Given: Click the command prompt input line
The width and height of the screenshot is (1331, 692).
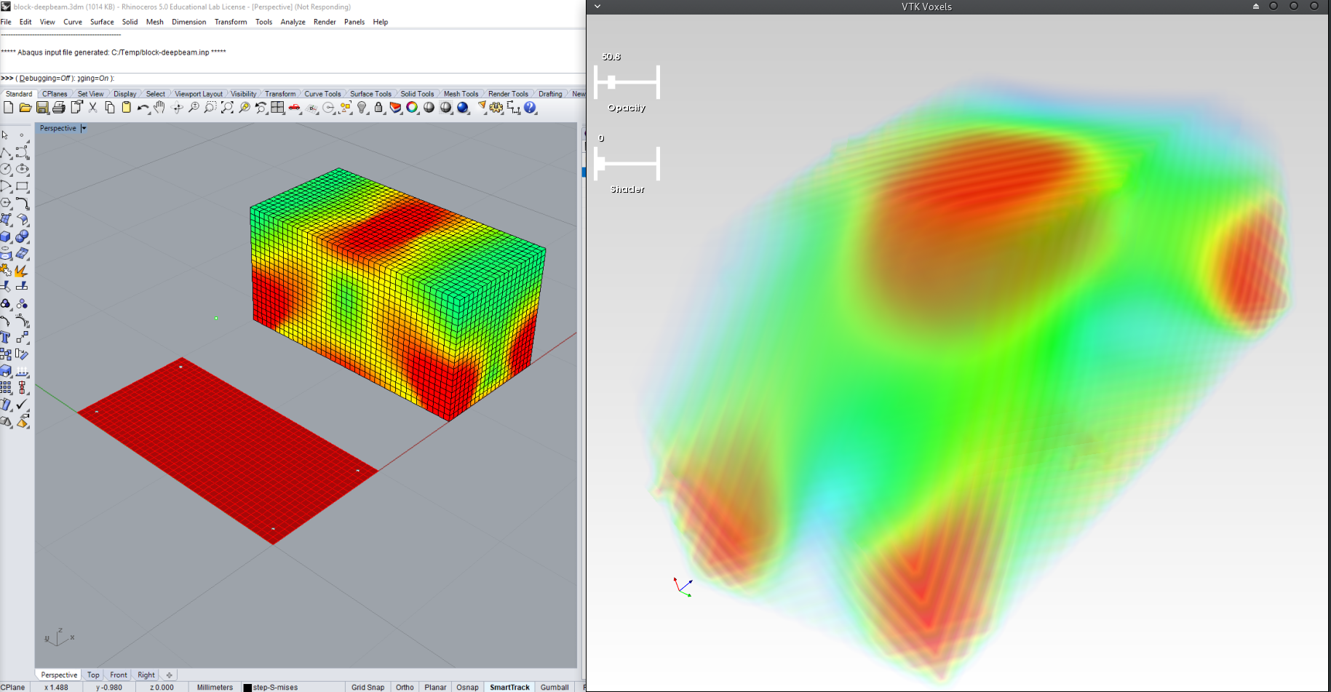Looking at the screenshot, I should click(x=291, y=79).
